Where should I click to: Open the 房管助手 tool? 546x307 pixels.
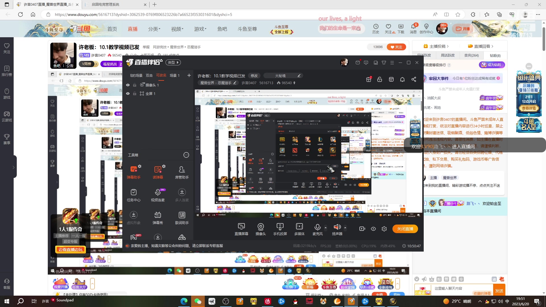182,172
